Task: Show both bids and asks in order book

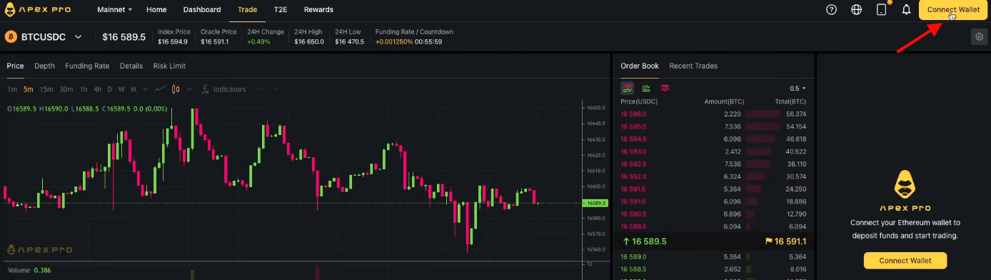Action: 628,88
